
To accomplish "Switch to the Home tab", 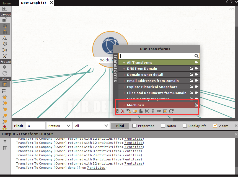I will click(x=6, y=3).
